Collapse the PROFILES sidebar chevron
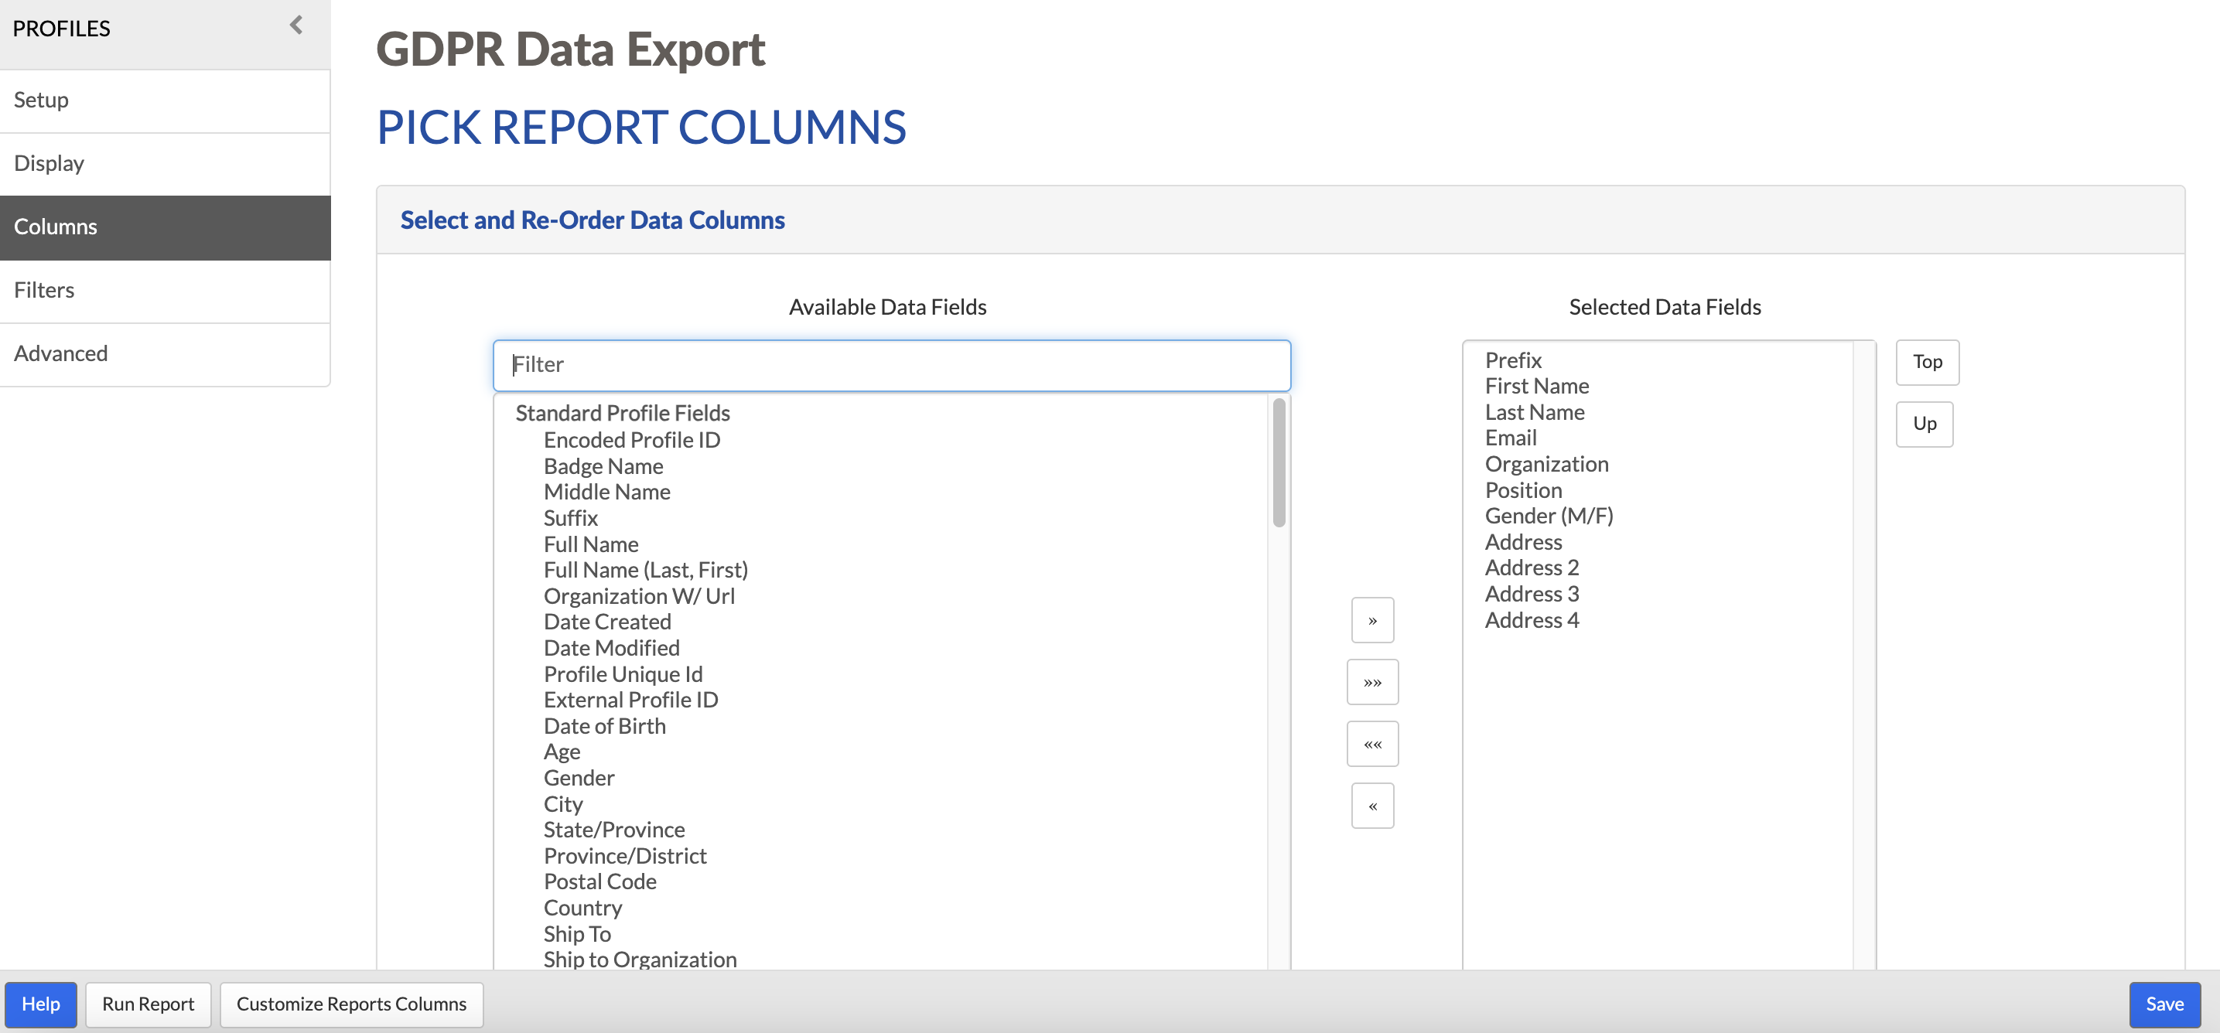The height and width of the screenshot is (1033, 2220). pyautogui.click(x=296, y=25)
